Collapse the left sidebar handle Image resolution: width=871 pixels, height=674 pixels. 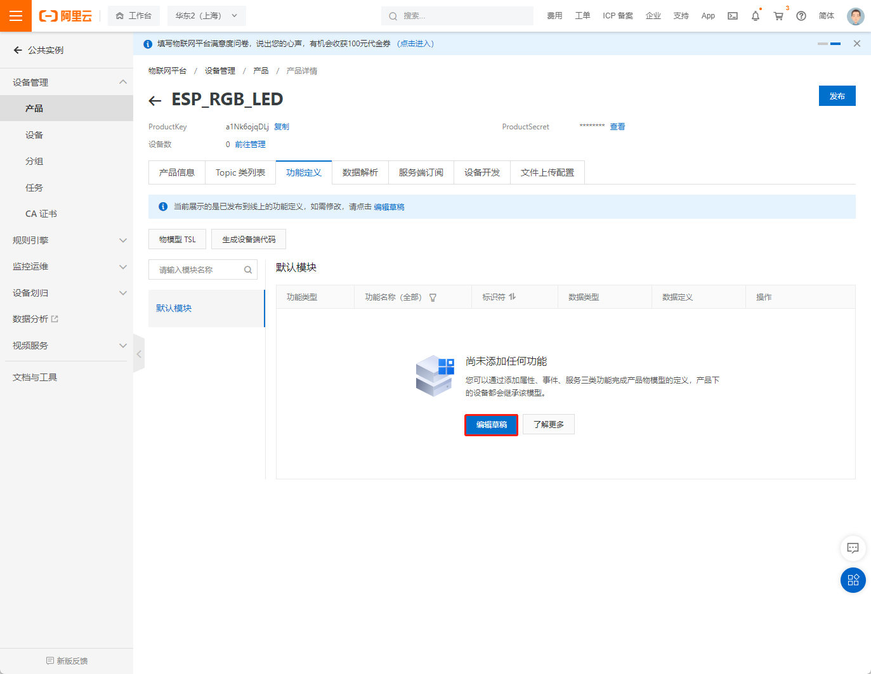point(139,354)
